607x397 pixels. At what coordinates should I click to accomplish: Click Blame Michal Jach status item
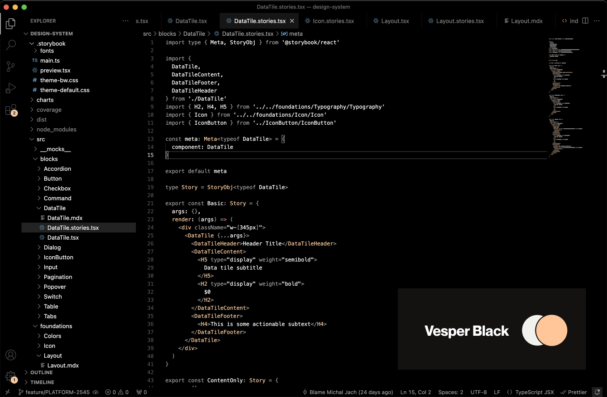pos(347,392)
